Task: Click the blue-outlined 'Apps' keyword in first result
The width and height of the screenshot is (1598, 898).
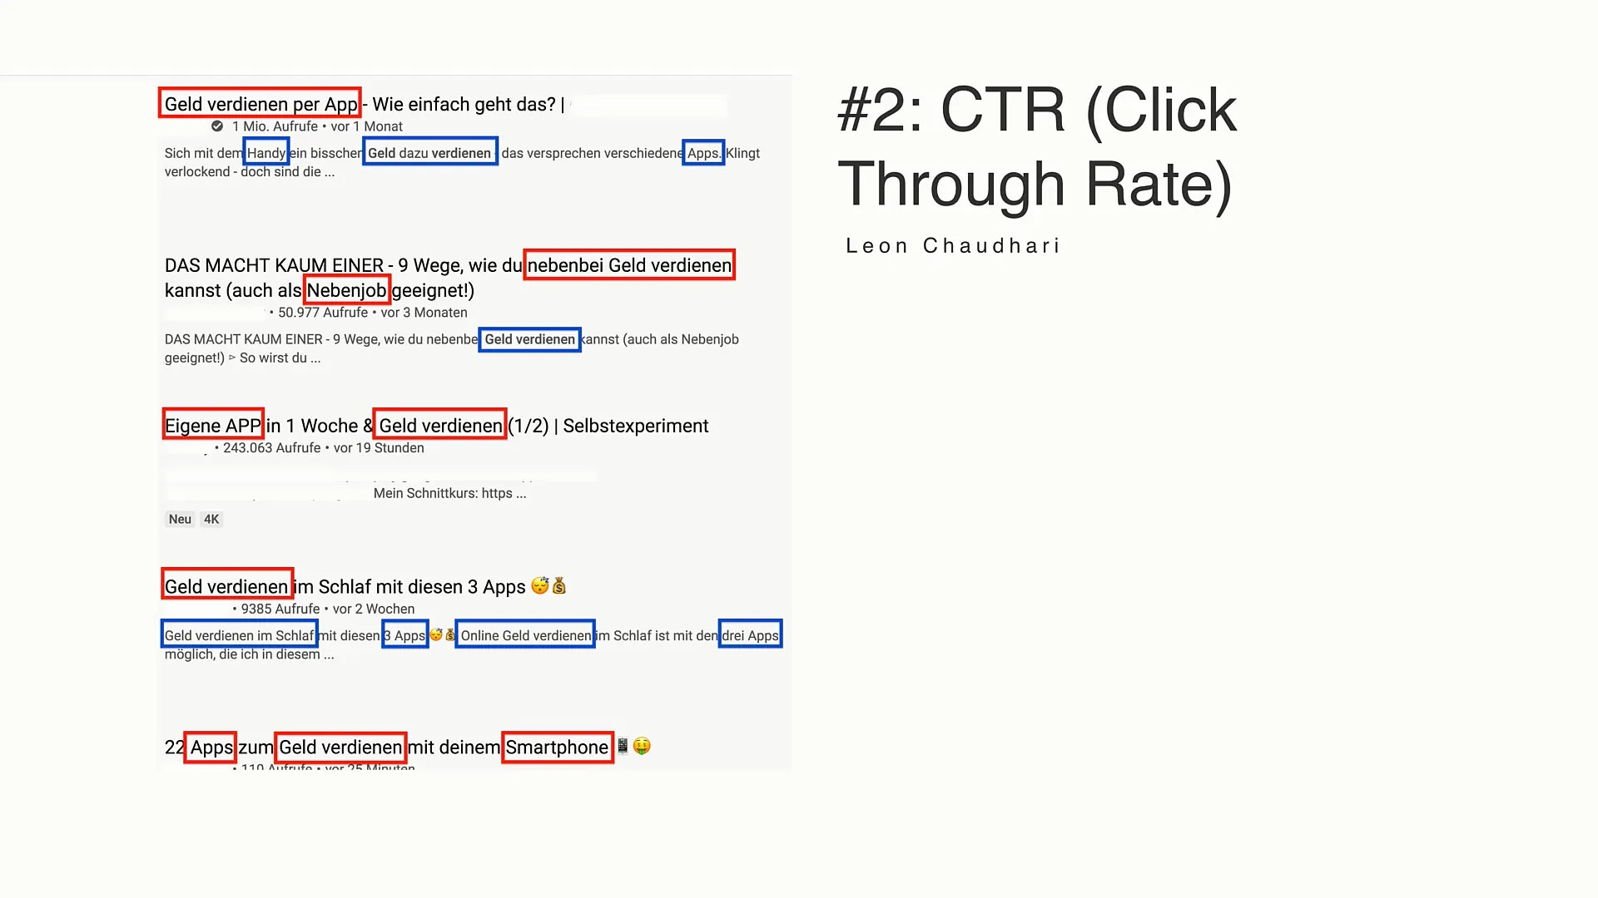Action: tap(702, 152)
